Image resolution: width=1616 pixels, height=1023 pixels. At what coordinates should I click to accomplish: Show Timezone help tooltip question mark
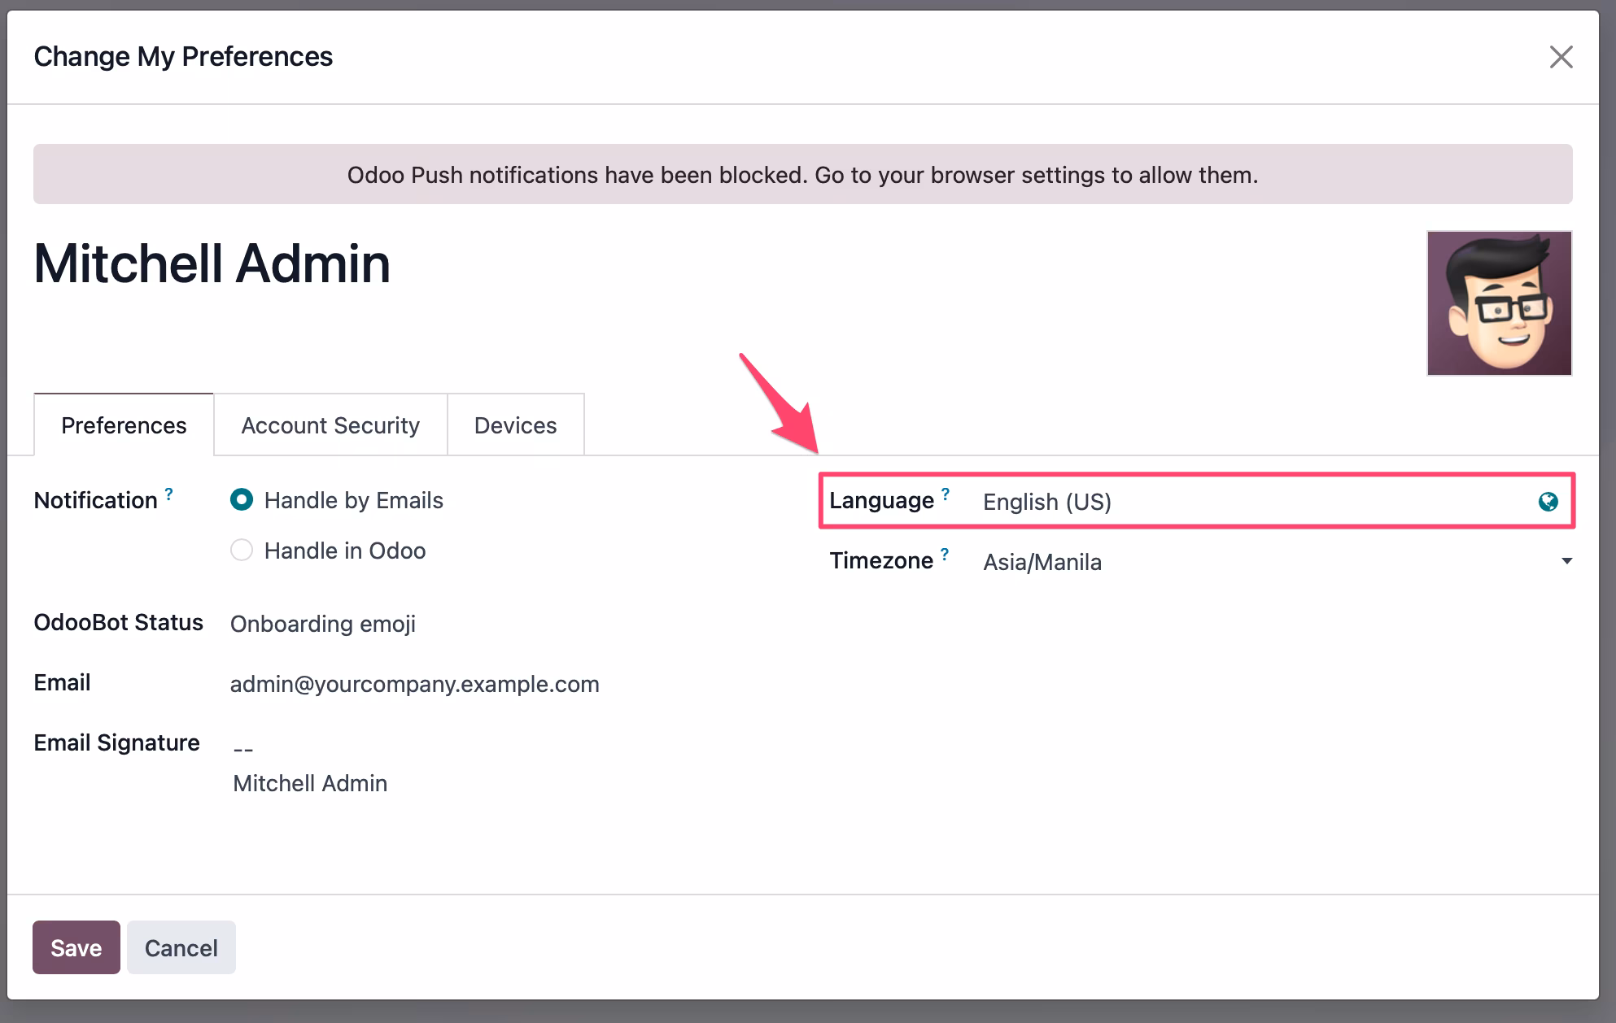944,554
